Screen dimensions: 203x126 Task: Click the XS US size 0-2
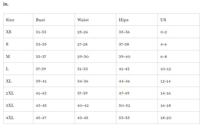tap(164, 32)
